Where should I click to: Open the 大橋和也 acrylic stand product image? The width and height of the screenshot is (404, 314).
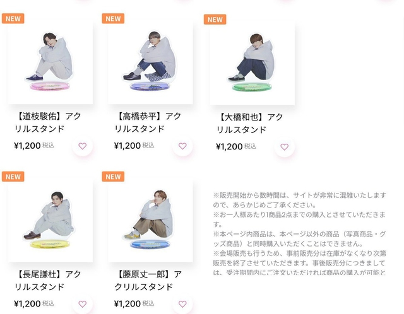pyautogui.click(x=252, y=62)
